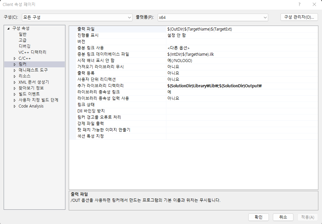Select 고급 in the property tree

point(23,40)
